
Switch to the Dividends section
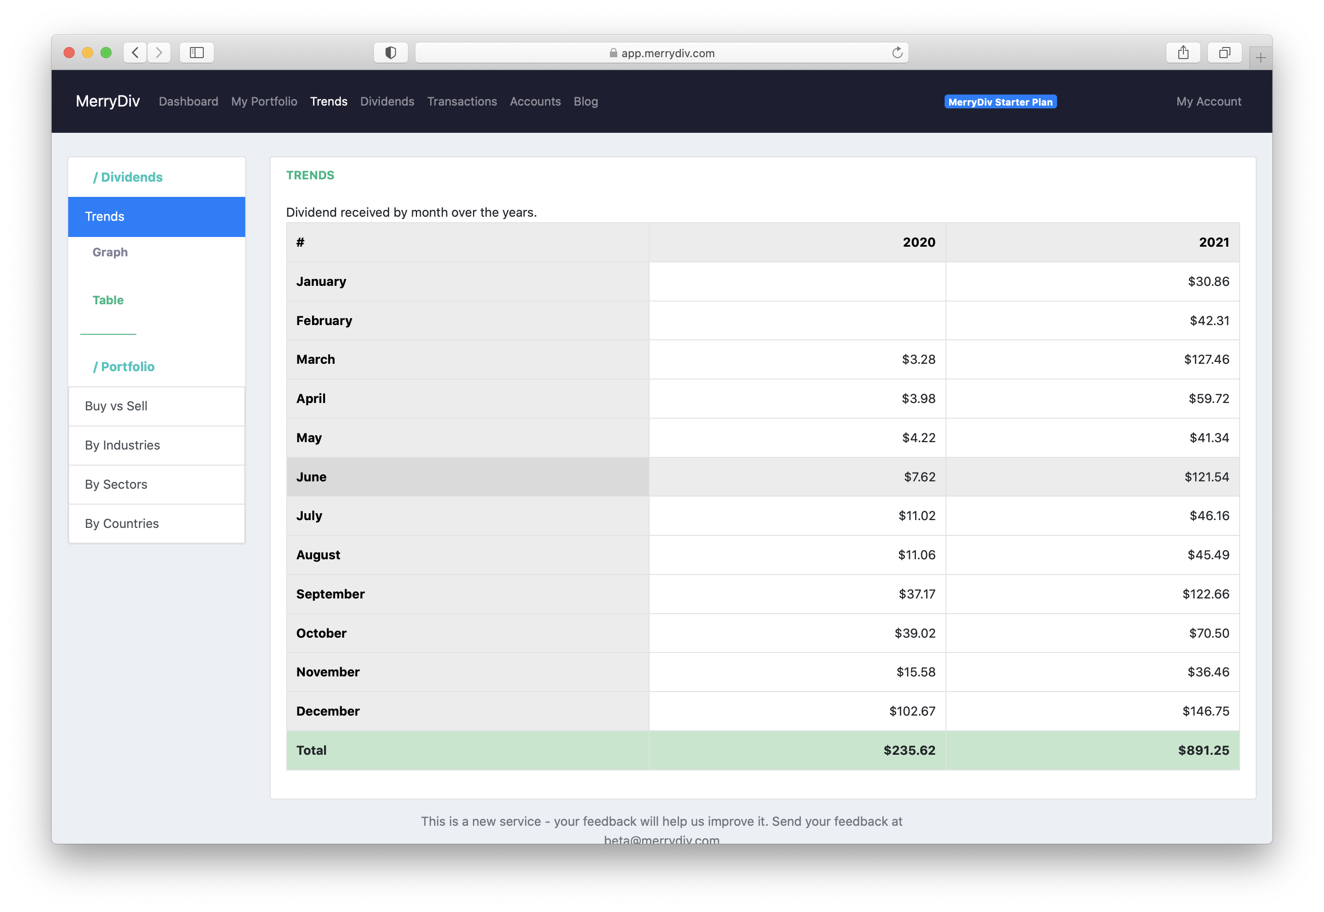[387, 101]
